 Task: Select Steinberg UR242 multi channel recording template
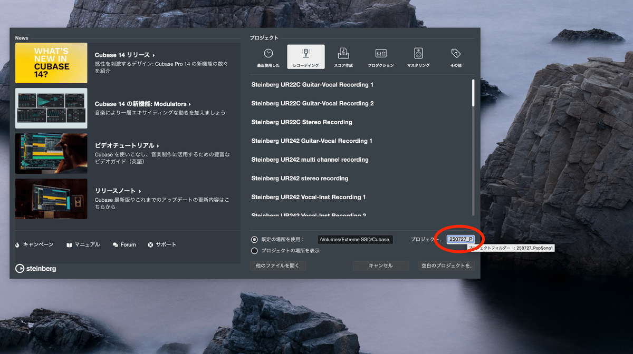310,160
